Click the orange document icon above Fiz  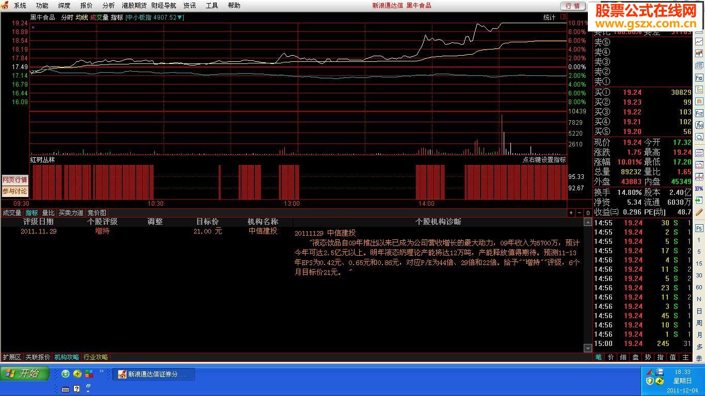(699, 101)
